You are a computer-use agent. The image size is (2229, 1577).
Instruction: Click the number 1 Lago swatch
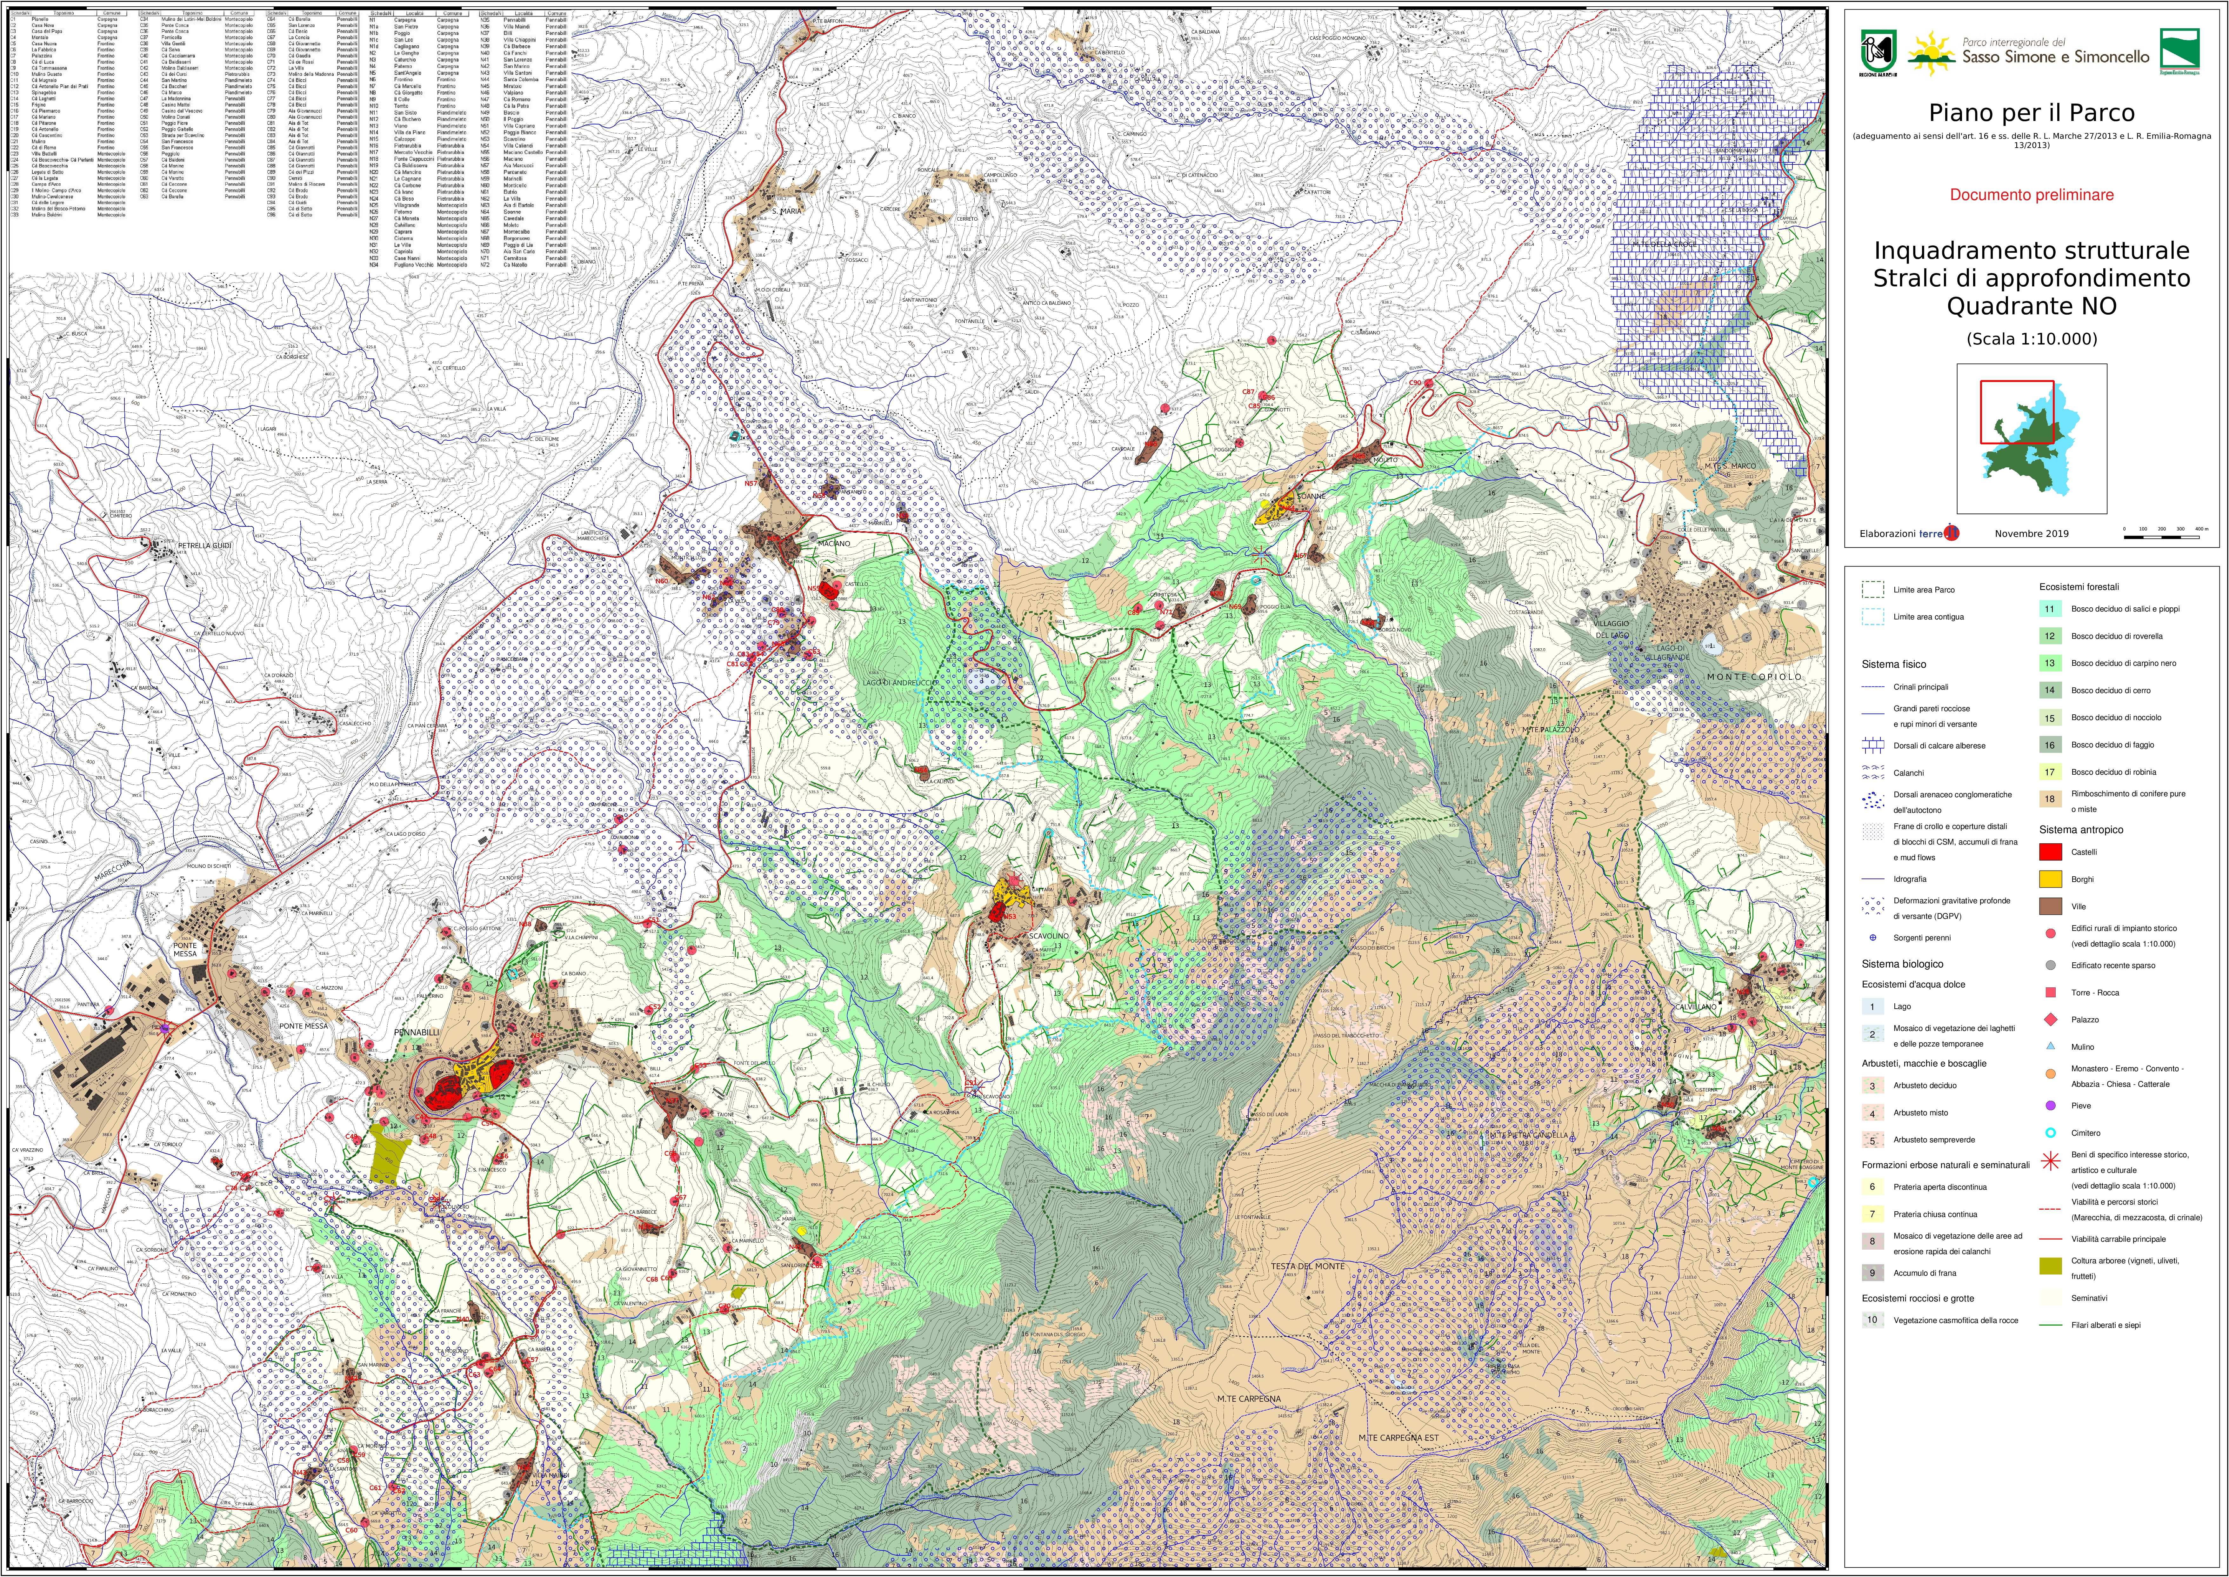click(x=1873, y=1006)
